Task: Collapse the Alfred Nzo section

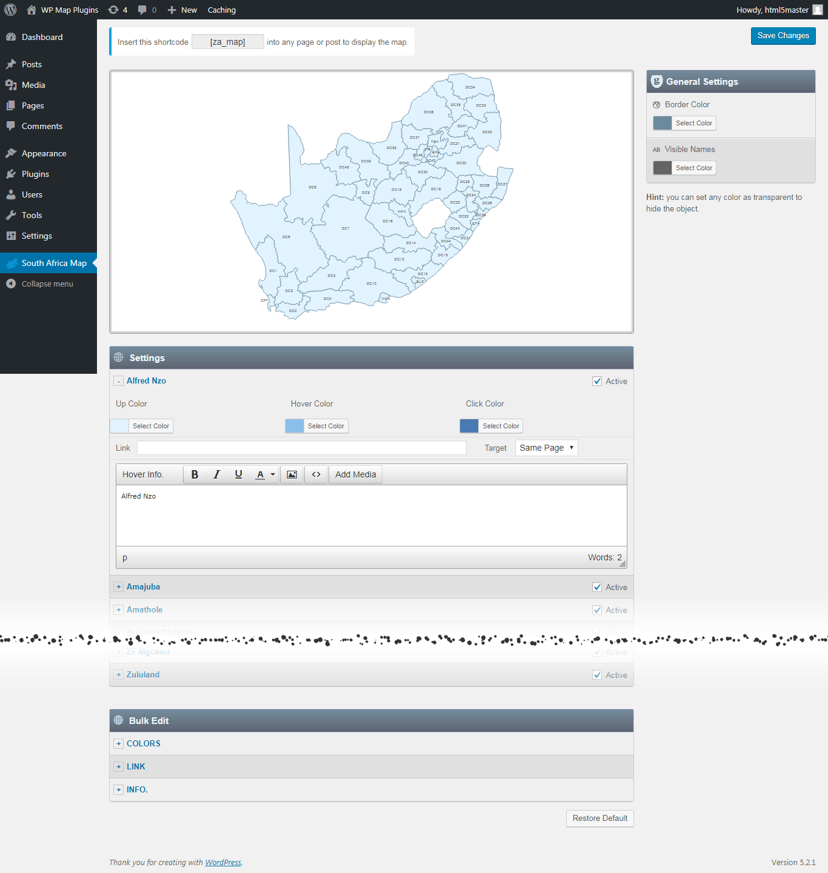Action: 119,381
